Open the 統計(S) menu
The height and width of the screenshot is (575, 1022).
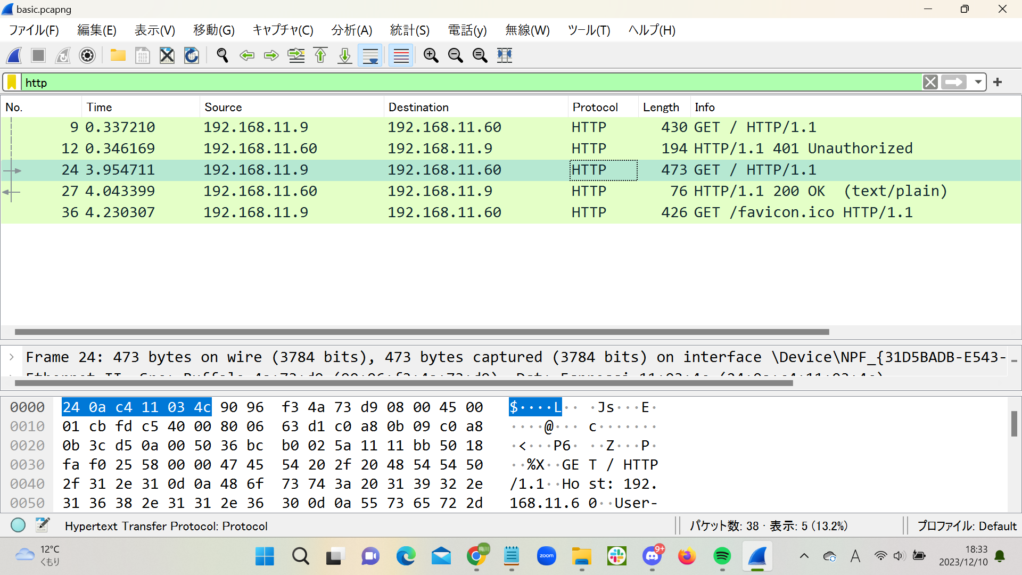tap(409, 30)
